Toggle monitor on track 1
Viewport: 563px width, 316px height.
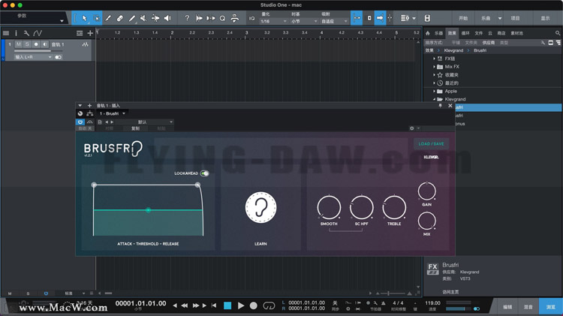pos(45,44)
